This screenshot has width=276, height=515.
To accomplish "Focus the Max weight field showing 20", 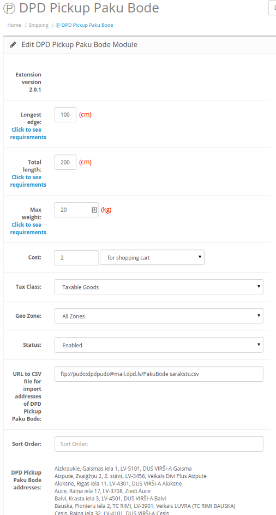I will (x=76, y=210).
